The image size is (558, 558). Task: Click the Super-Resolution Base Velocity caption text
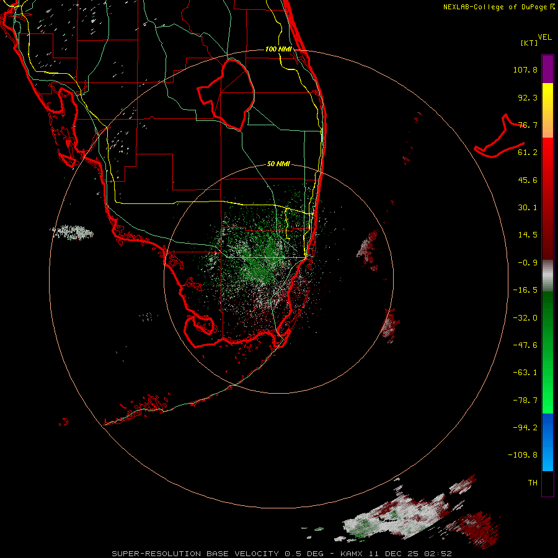pos(281,554)
